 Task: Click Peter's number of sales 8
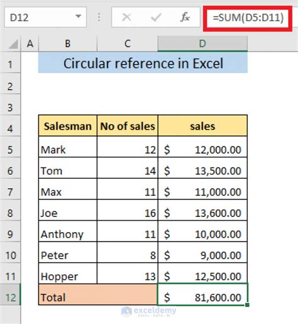tap(128, 252)
